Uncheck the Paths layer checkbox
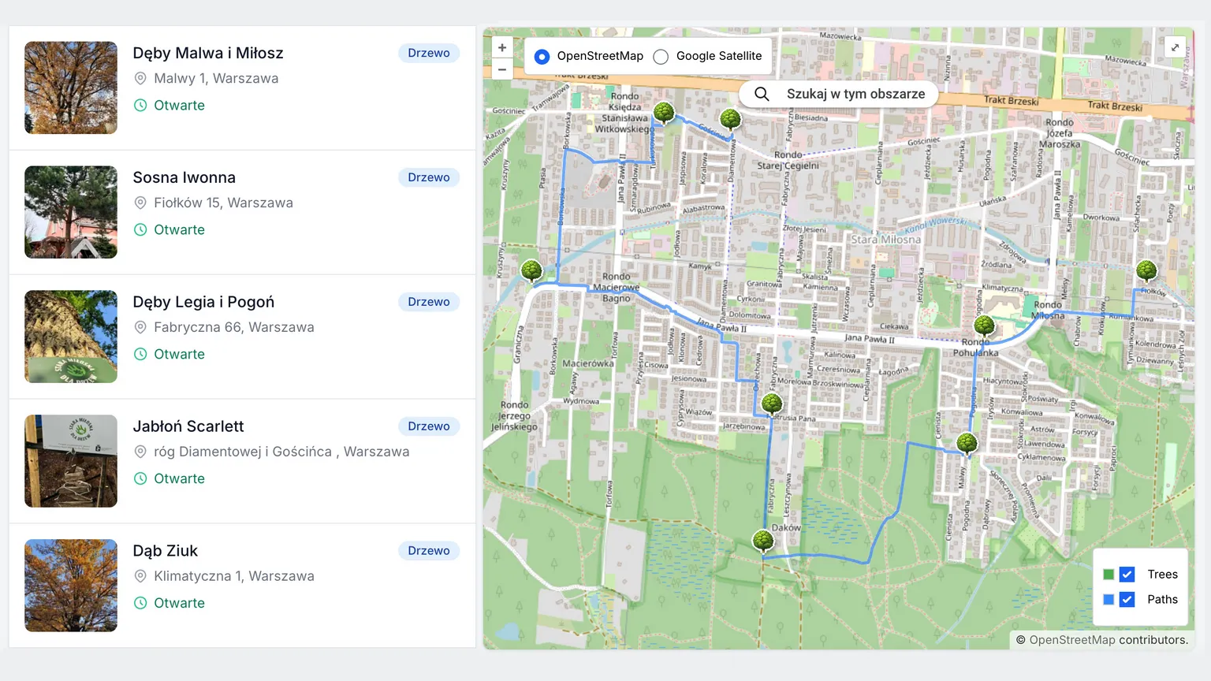This screenshot has height=681, width=1211. (1127, 600)
